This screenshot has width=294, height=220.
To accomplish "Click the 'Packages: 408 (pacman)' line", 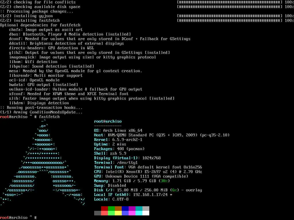I will 119,149.
